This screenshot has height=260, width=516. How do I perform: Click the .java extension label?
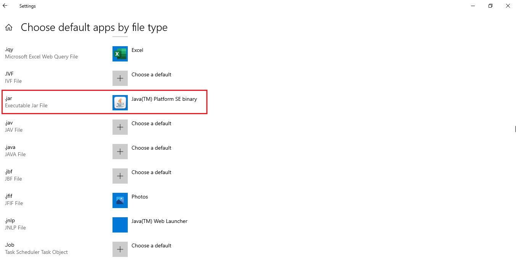coord(10,147)
